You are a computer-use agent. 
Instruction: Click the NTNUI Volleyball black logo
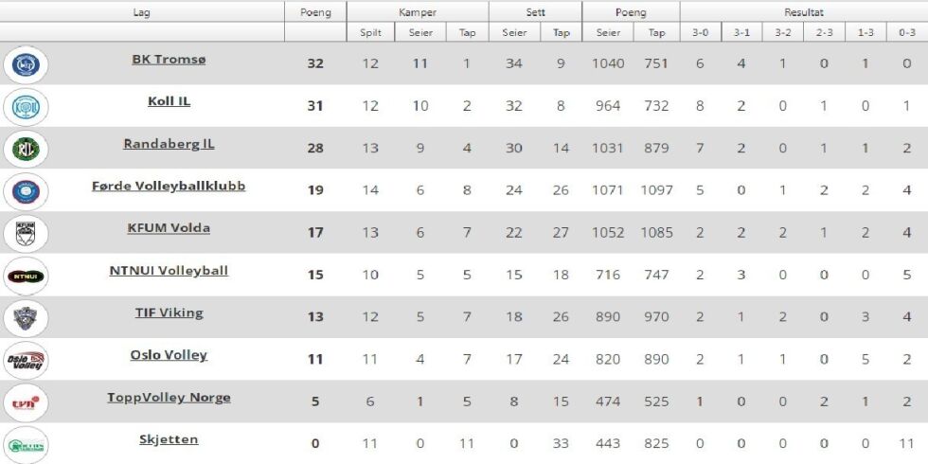point(26,277)
